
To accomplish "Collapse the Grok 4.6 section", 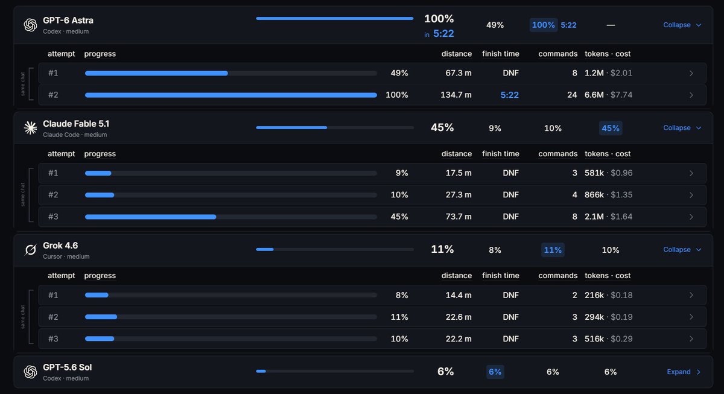I will (682, 250).
